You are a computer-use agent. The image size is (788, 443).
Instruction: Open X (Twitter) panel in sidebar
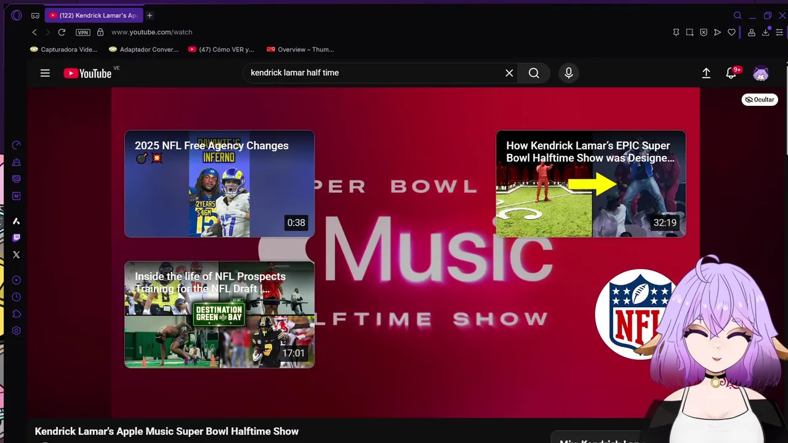coord(17,255)
